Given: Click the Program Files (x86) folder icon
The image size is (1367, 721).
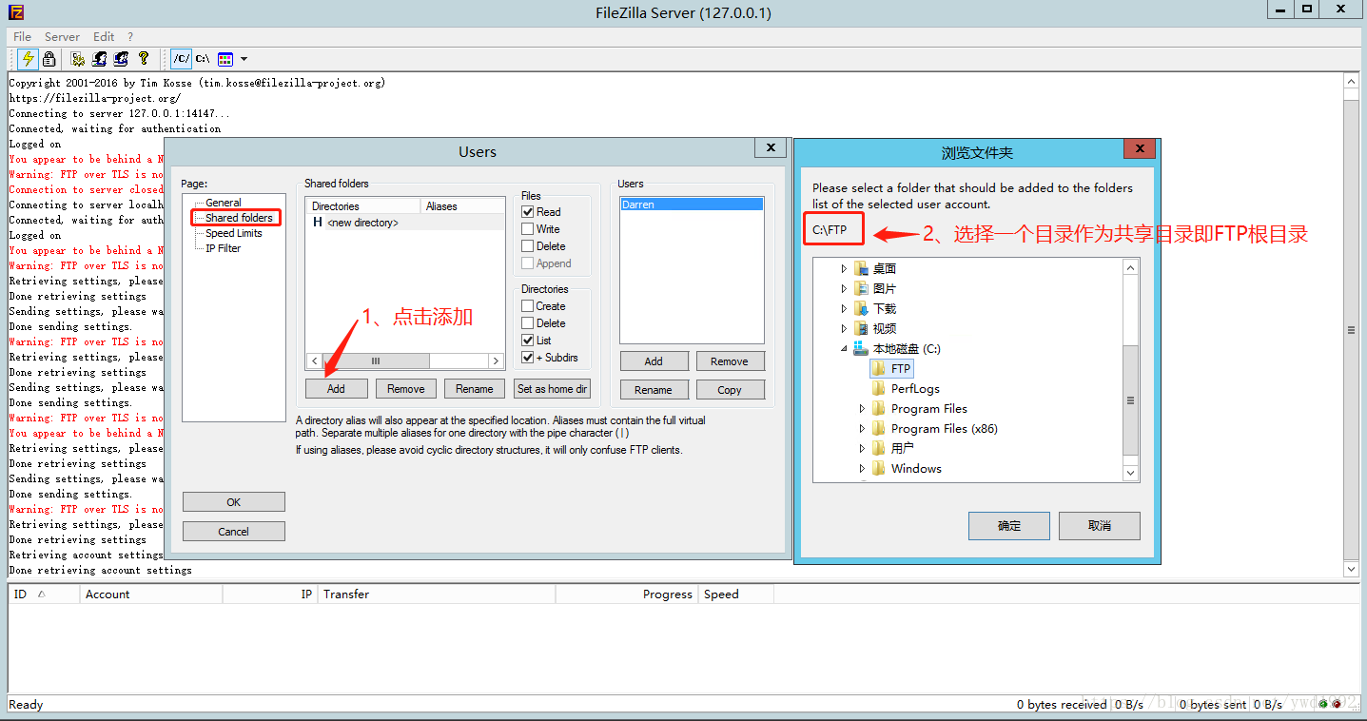Looking at the screenshot, I should tap(879, 428).
